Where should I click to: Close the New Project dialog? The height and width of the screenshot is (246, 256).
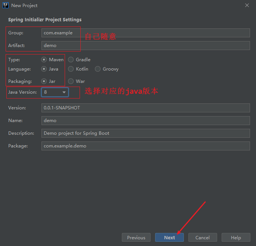[x=247, y=5]
